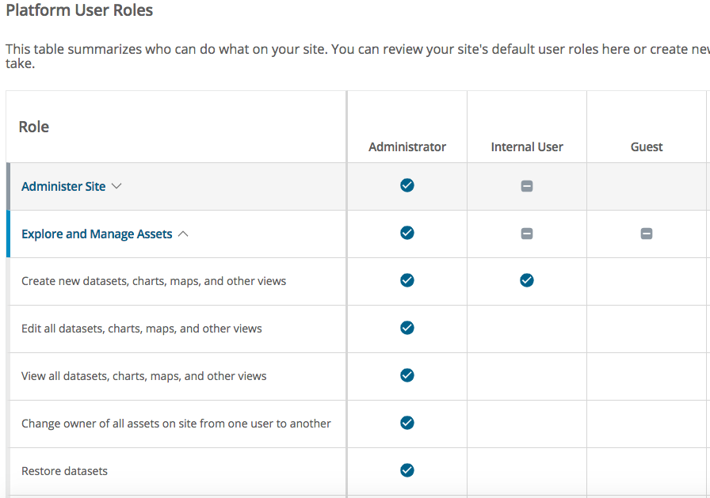Click the Role header label

click(x=34, y=127)
